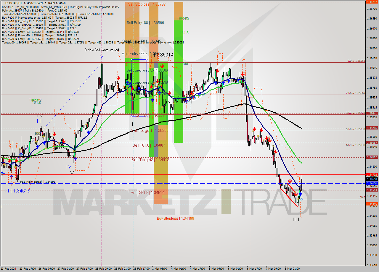Click the red down arrow at the 28 Feb top

118,78
